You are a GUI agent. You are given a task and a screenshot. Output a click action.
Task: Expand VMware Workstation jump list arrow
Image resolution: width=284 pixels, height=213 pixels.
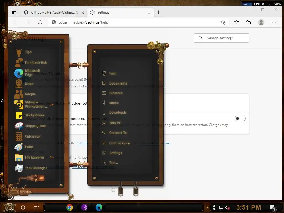point(52,105)
